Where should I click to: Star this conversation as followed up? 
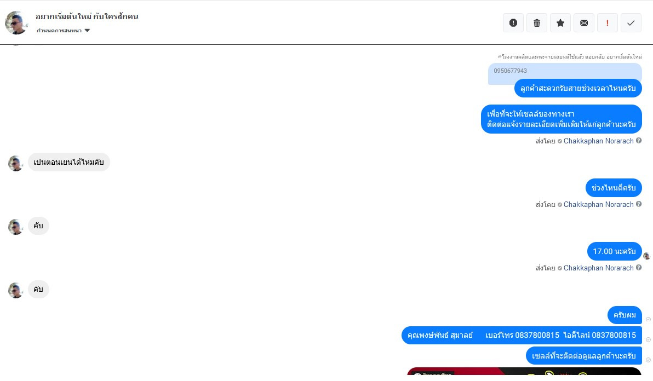click(x=560, y=23)
